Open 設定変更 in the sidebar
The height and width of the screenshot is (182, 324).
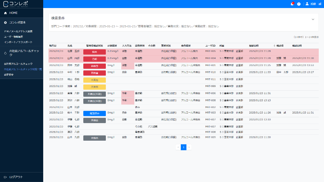pos(9,75)
